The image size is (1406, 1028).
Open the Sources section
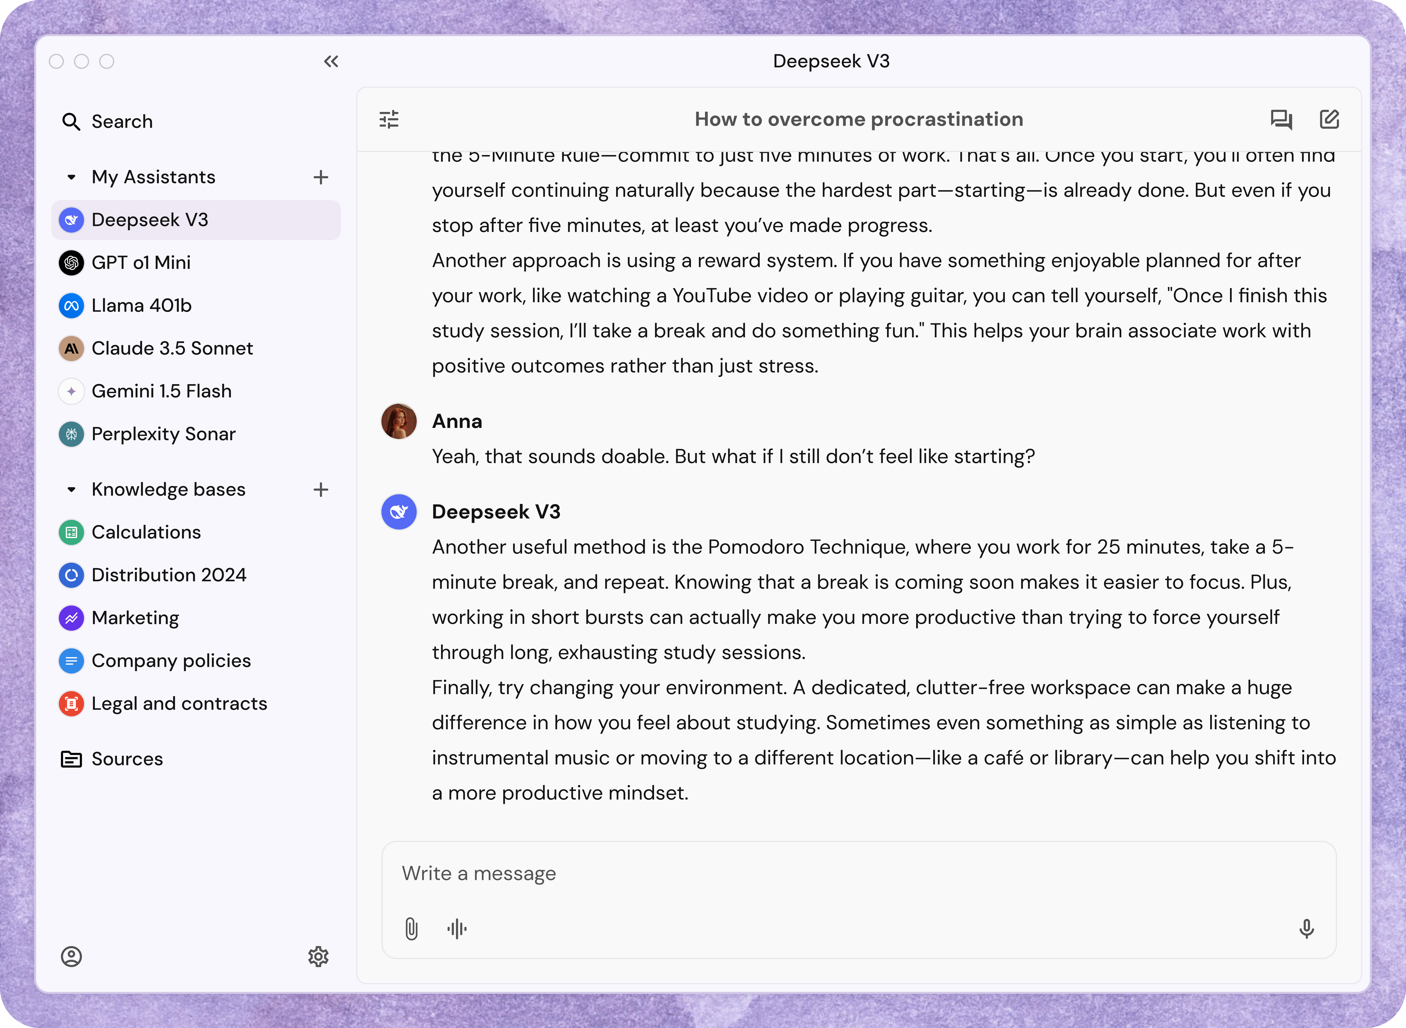tap(196, 759)
